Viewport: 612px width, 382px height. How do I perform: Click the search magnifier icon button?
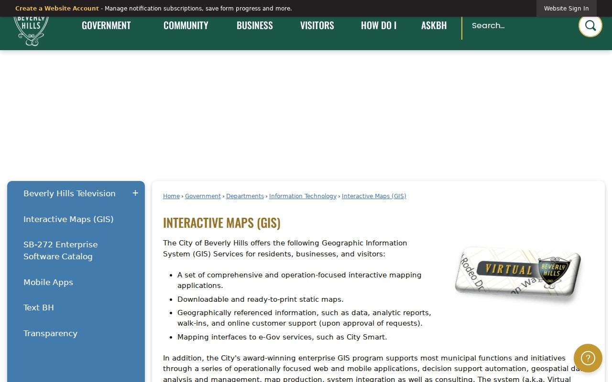pyautogui.click(x=590, y=25)
